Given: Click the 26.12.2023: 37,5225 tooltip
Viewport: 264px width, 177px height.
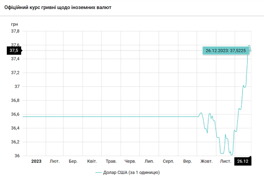Looking at the screenshot, I should point(226,50).
